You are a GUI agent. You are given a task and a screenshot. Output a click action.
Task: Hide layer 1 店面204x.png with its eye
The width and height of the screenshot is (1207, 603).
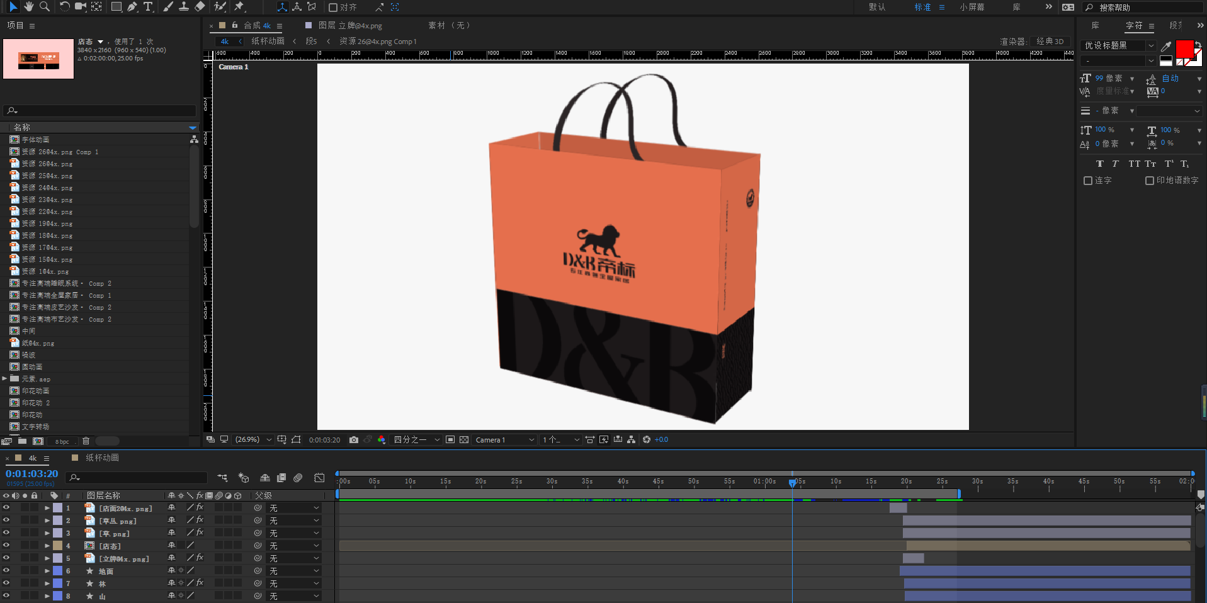[6, 507]
